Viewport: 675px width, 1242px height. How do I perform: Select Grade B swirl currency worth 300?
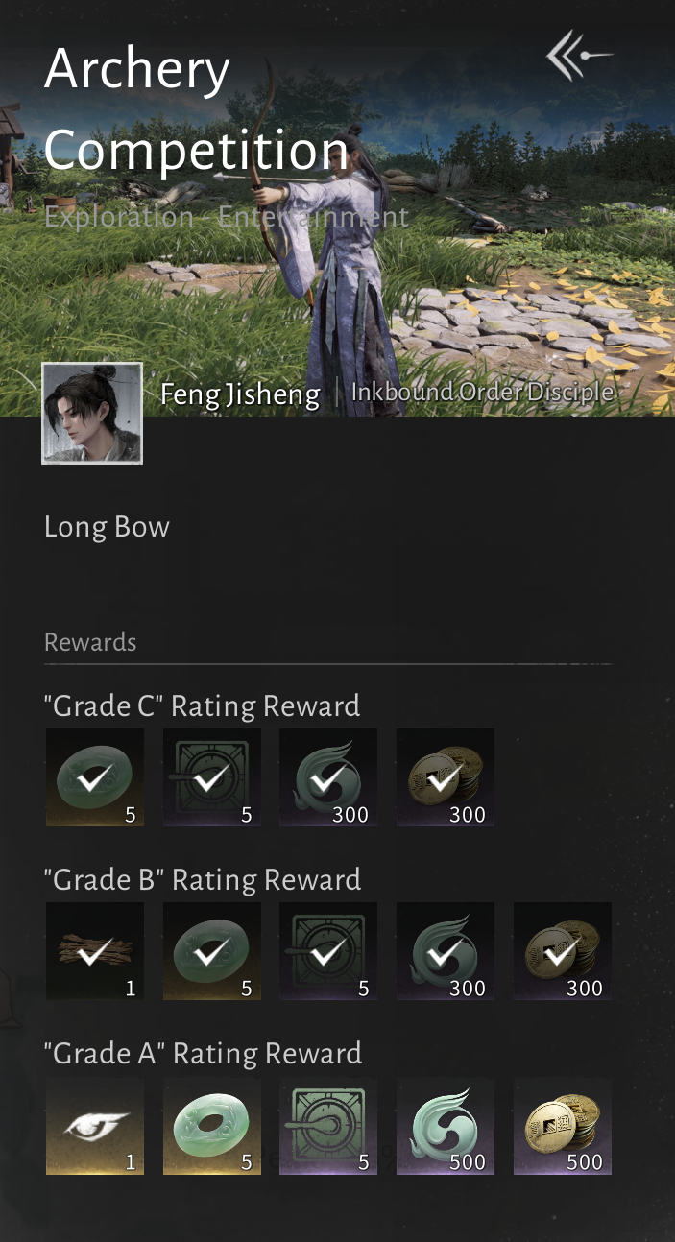pos(446,951)
